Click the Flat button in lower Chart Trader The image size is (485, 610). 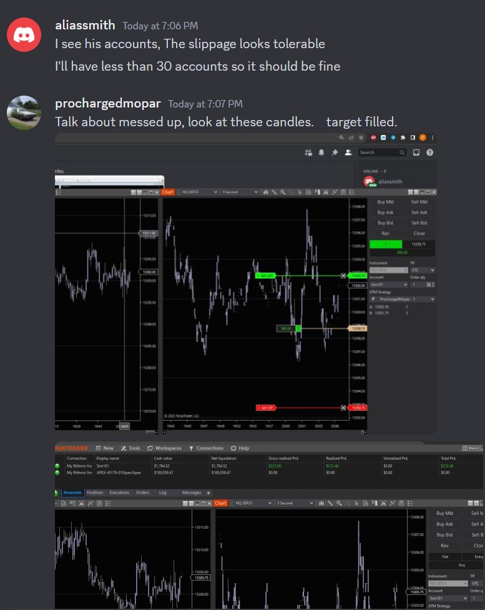445,557
